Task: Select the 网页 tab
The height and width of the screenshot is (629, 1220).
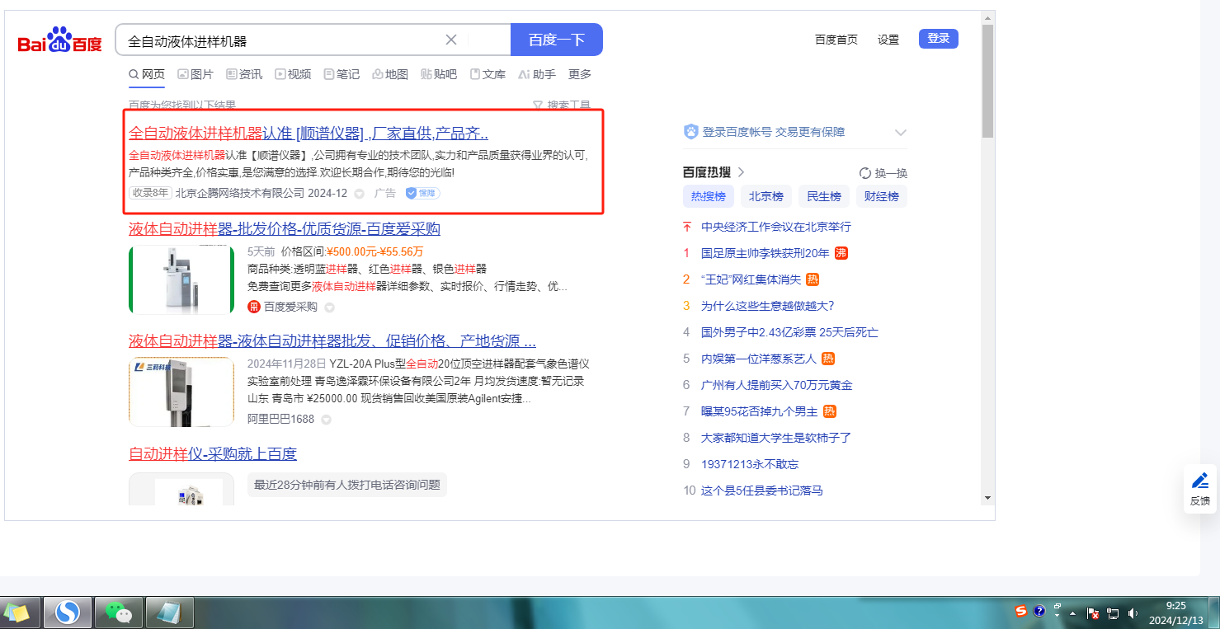Action: (147, 74)
